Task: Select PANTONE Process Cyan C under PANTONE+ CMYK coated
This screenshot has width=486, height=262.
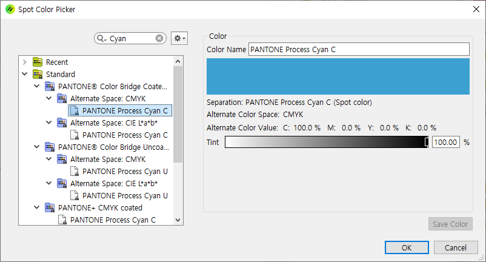Action: [x=113, y=220]
